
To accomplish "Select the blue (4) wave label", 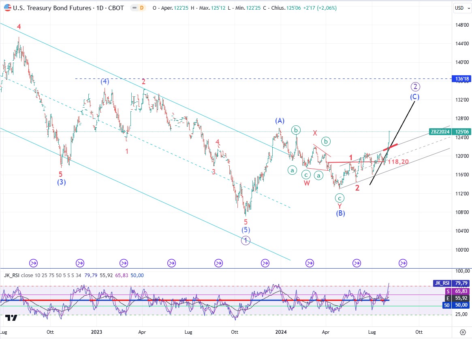I will click(x=105, y=81).
